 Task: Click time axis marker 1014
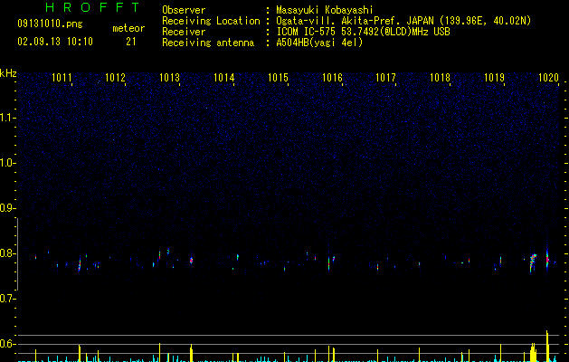click(x=224, y=78)
